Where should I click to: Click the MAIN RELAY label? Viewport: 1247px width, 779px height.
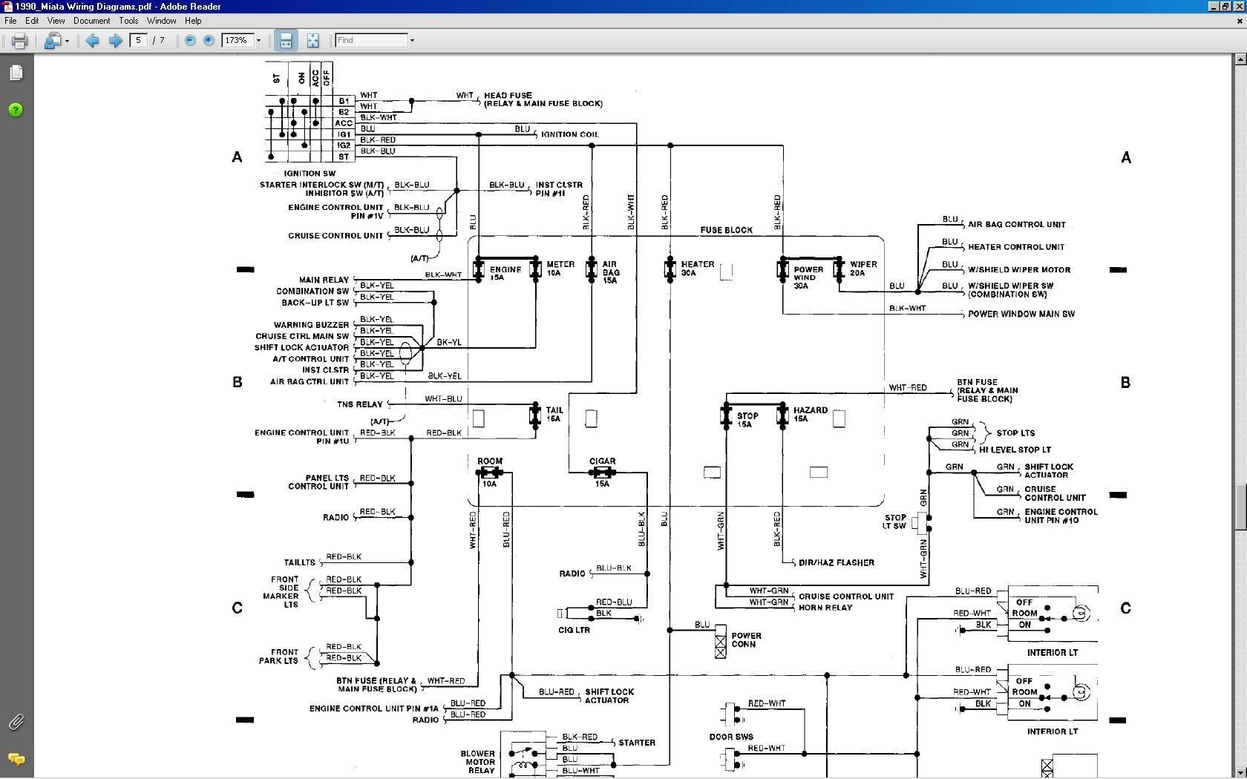point(324,280)
